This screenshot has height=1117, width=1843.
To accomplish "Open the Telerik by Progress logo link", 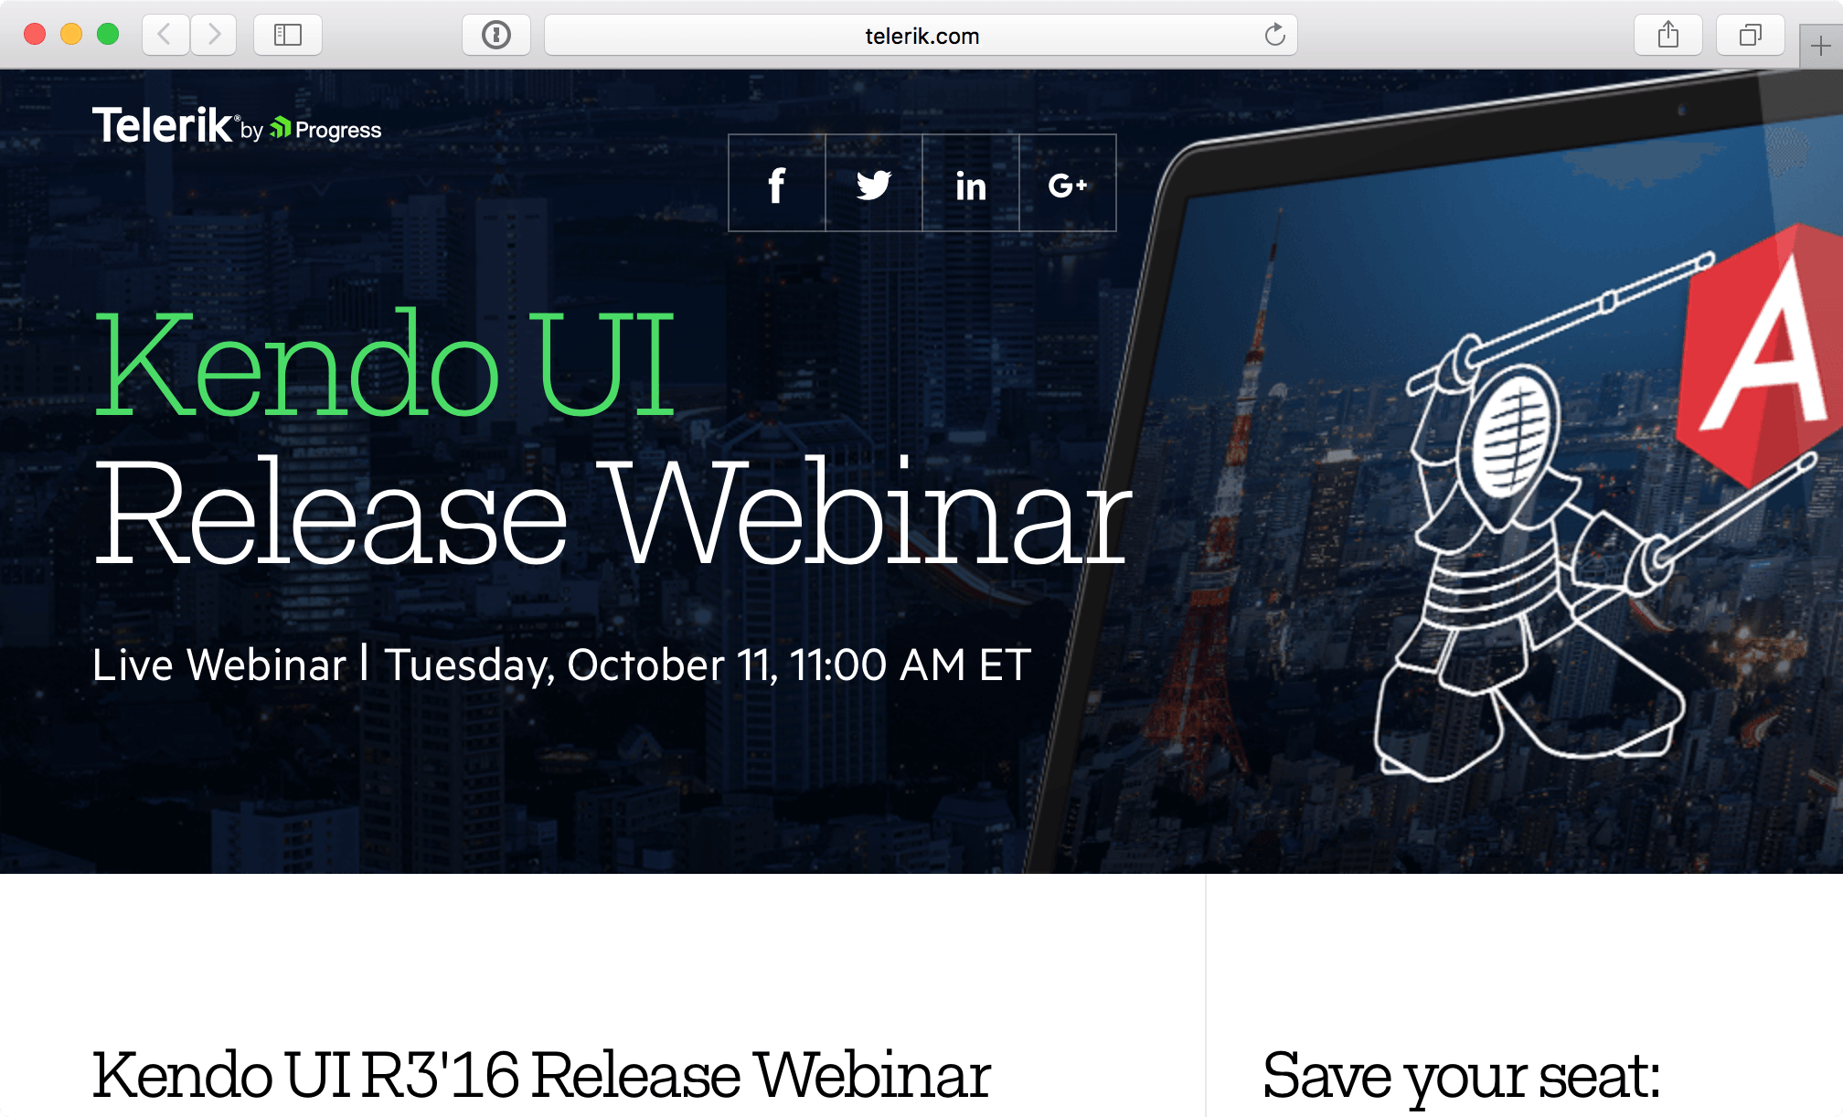I will coord(237,126).
